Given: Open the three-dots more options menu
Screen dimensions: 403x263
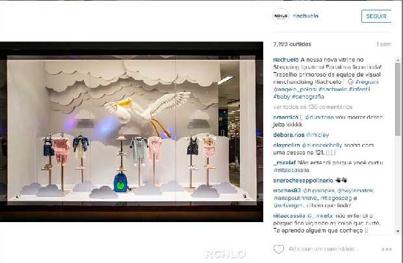Looking at the screenshot, I should (x=387, y=249).
